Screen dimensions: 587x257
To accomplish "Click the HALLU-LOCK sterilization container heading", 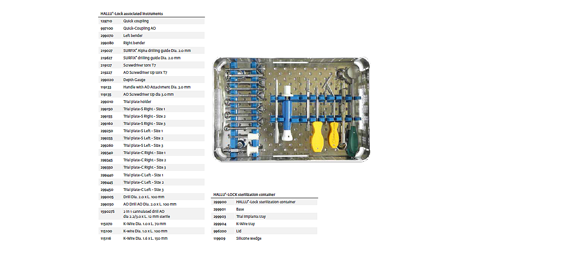I will click(244, 195).
